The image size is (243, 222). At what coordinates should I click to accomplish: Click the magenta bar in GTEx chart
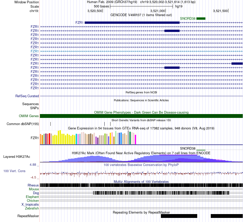coord(136,140)
